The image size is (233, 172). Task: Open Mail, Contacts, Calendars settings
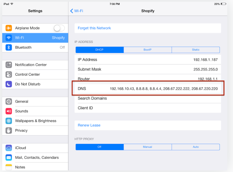click(x=35, y=158)
